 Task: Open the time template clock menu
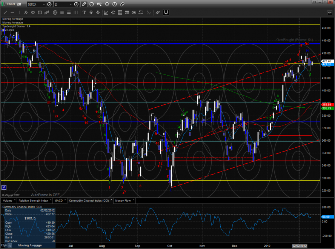coord(76,4)
